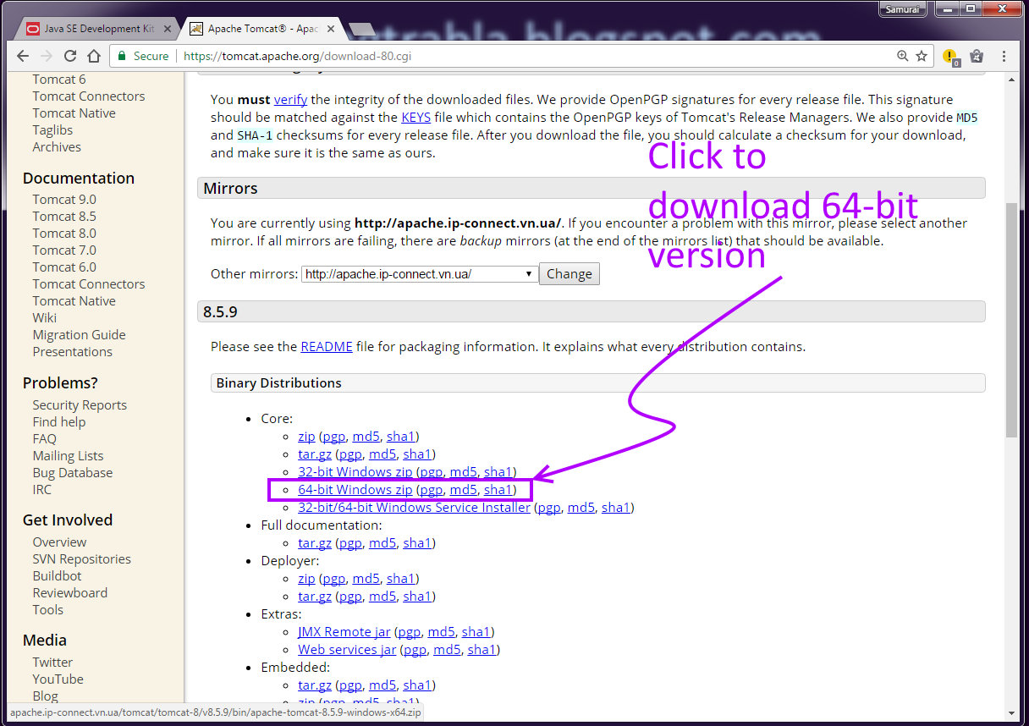Image resolution: width=1029 pixels, height=726 pixels.
Task: Open pgp link for Windows Service Installer
Action: pyautogui.click(x=549, y=508)
